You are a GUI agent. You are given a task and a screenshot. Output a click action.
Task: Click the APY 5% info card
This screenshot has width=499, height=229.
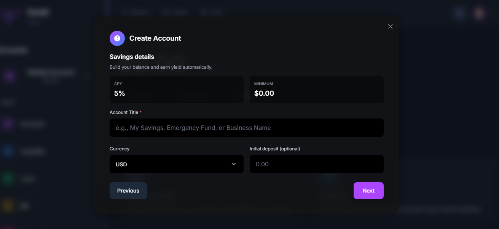click(176, 90)
